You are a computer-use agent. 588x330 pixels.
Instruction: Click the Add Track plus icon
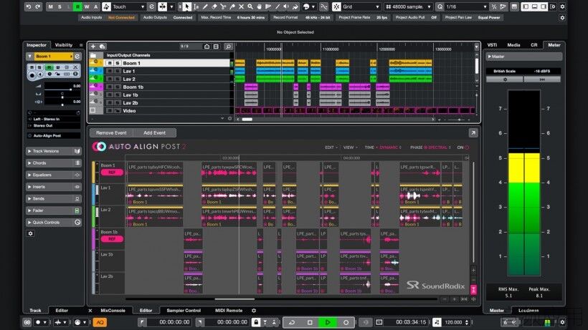(93, 47)
